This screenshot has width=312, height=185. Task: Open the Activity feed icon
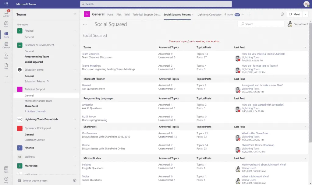(6, 13)
